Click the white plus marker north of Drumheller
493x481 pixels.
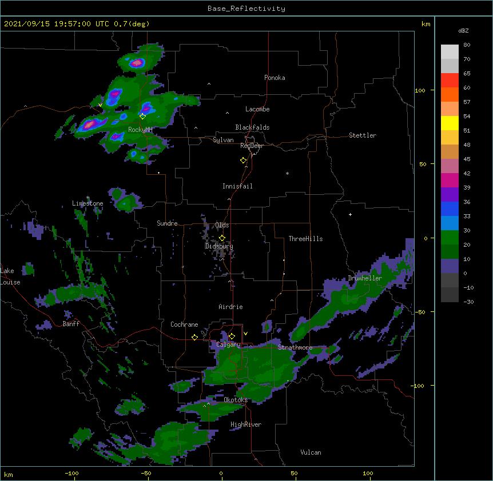[x=350, y=214]
